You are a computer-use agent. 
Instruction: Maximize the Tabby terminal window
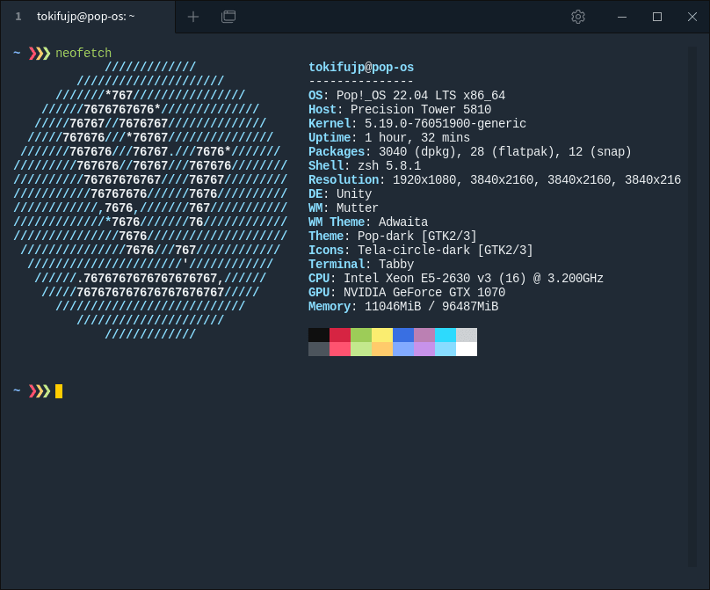(656, 17)
